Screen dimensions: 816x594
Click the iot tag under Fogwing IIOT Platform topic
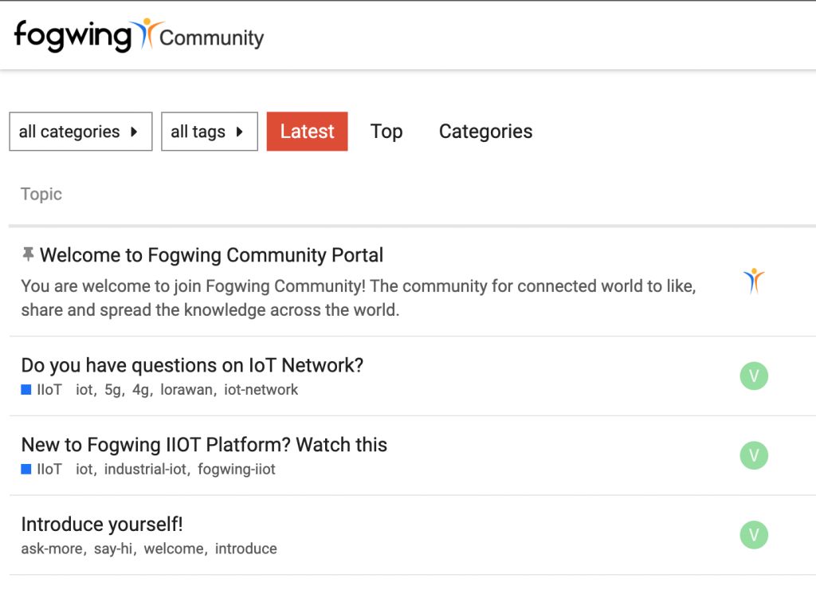[x=84, y=470]
